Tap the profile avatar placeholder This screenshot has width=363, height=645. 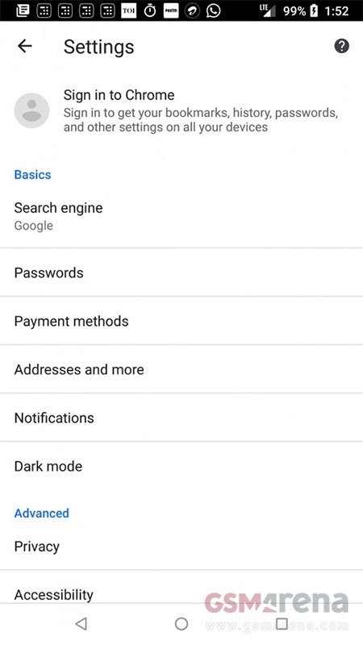pyautogui.click(x=31, y=110)
